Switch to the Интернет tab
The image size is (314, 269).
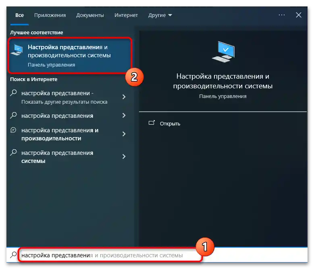click(126, 15)
